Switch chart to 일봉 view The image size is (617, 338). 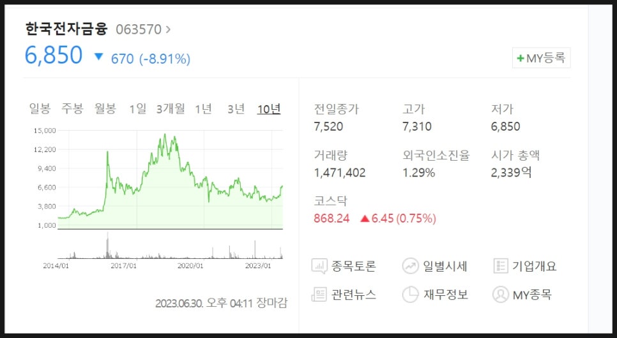(40, 108)
